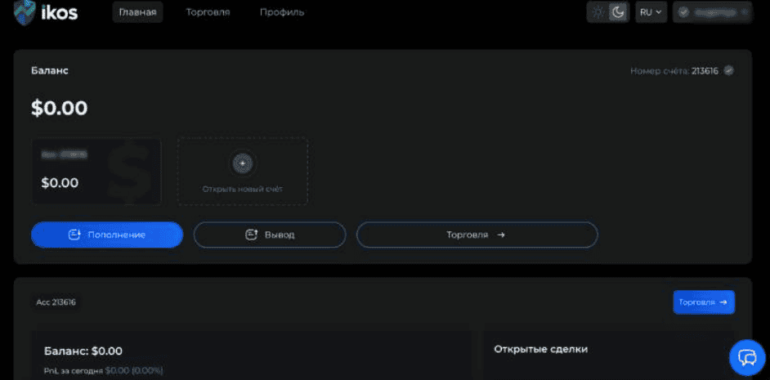The width and height of the screenshot is (770, 380).
Task: Select the $0.00 account card
Action: pos(96,171)
